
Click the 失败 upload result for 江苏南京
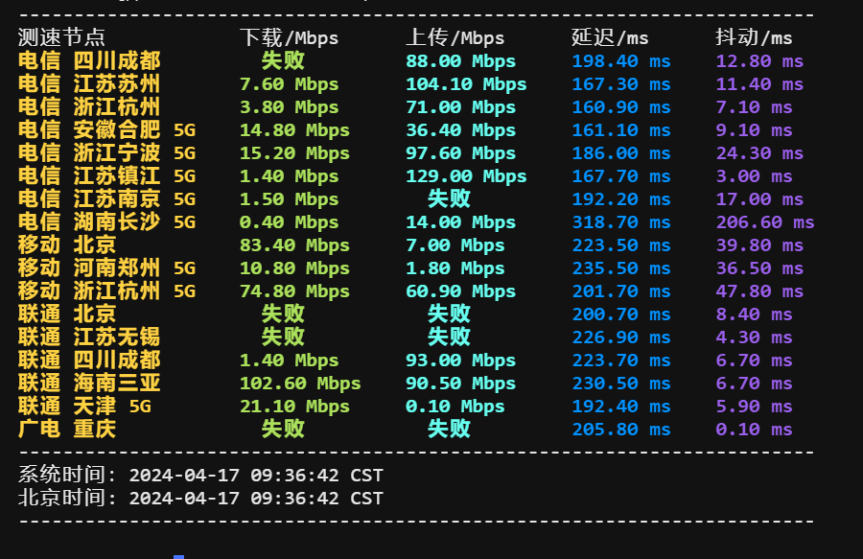point(450,198)
